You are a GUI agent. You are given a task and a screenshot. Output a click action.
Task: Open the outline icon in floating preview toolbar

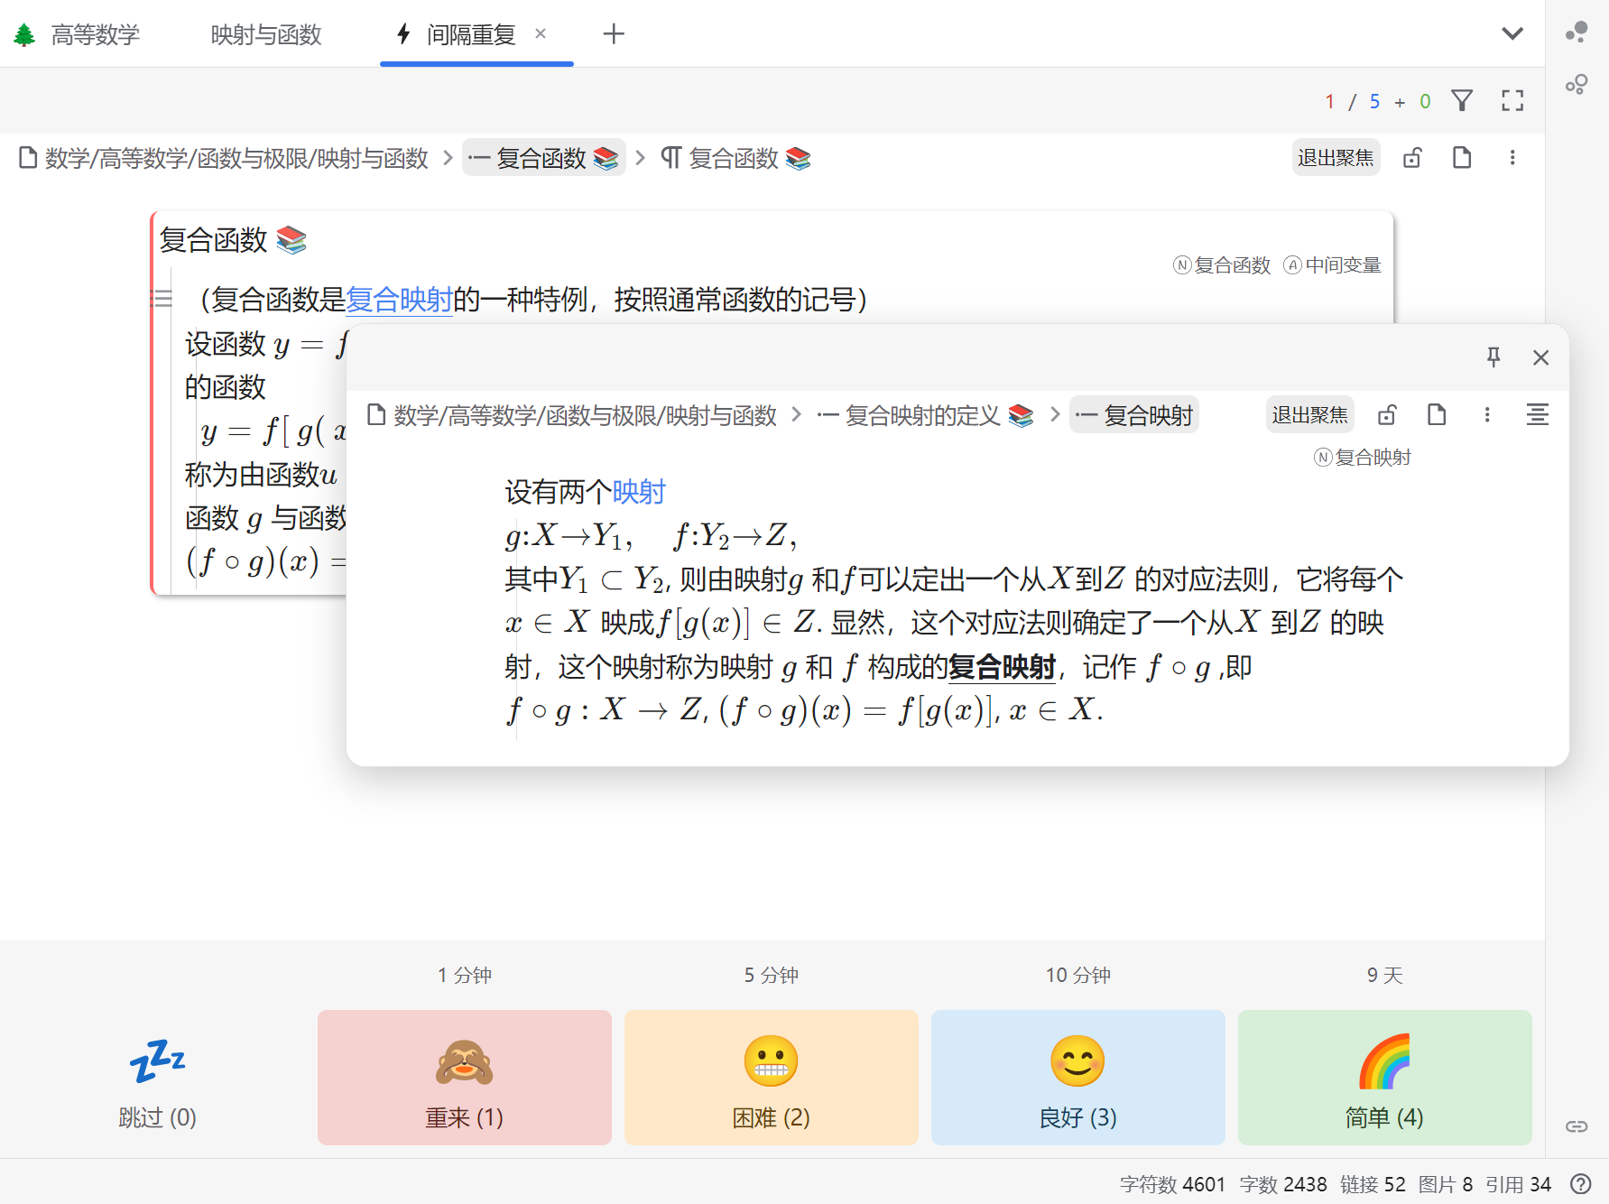point(1537,414)
